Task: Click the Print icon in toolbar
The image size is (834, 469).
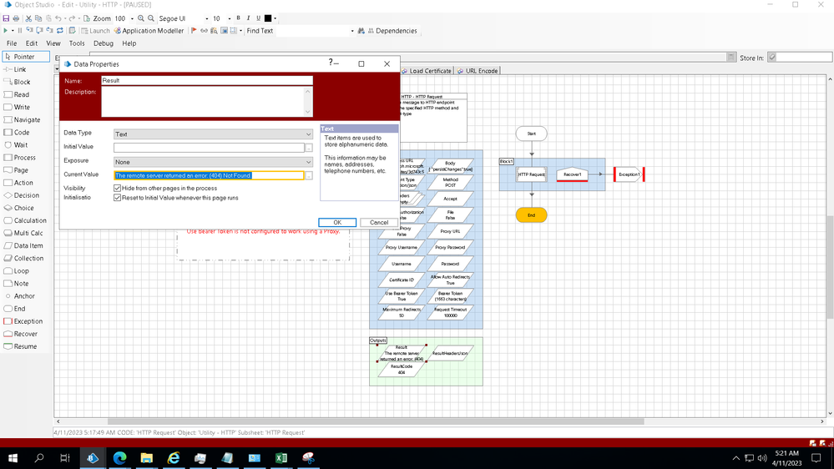Action: 16,18
